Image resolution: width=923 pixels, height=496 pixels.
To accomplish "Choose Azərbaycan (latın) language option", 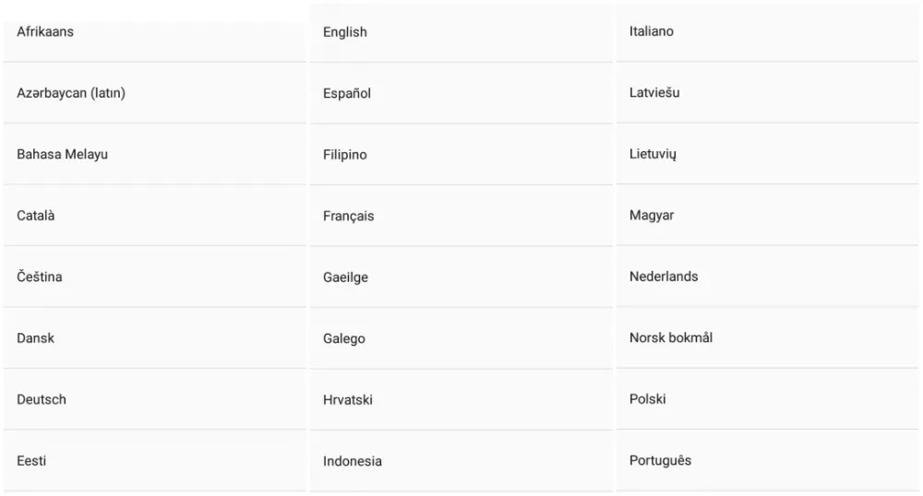I will 71,93.
